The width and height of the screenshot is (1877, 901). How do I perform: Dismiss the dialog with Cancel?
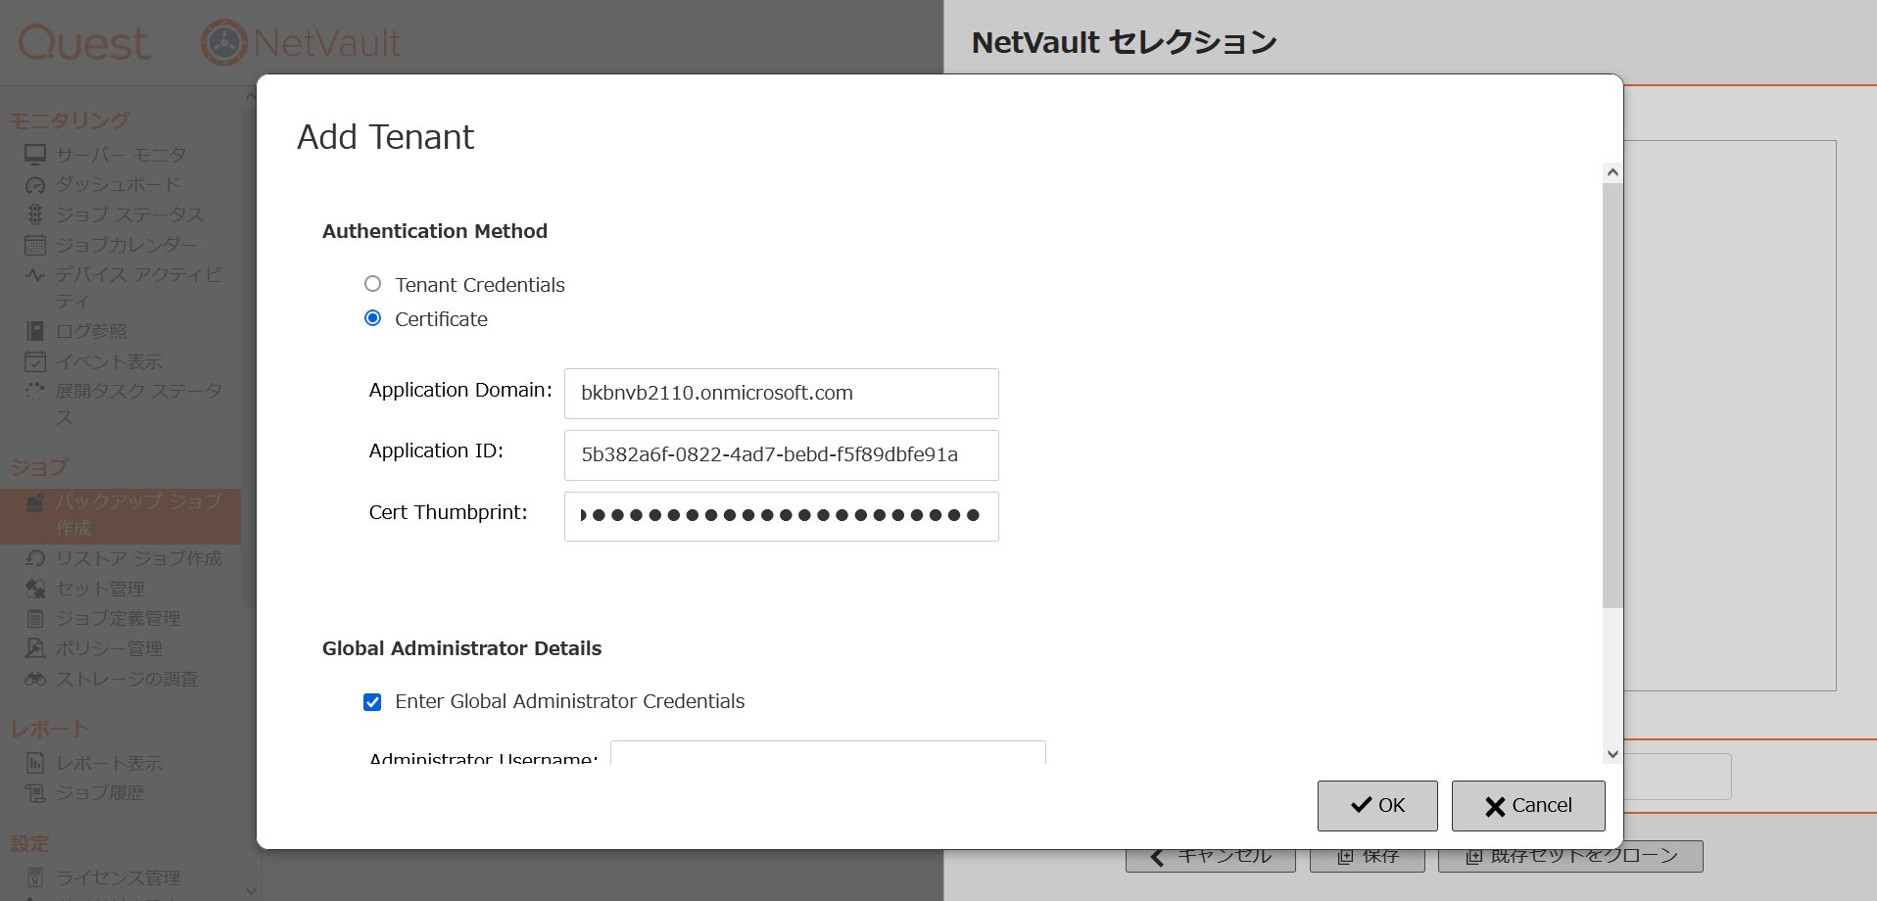click(1528, 805)
